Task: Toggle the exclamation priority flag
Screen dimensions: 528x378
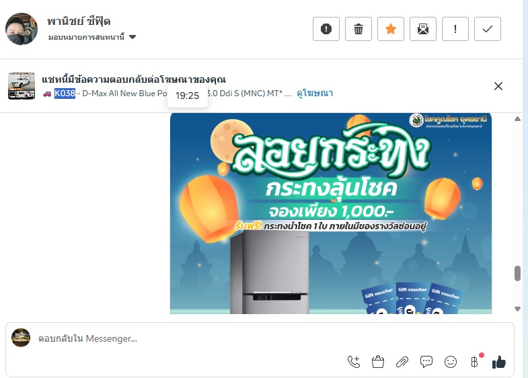Action: pos(455,29)
